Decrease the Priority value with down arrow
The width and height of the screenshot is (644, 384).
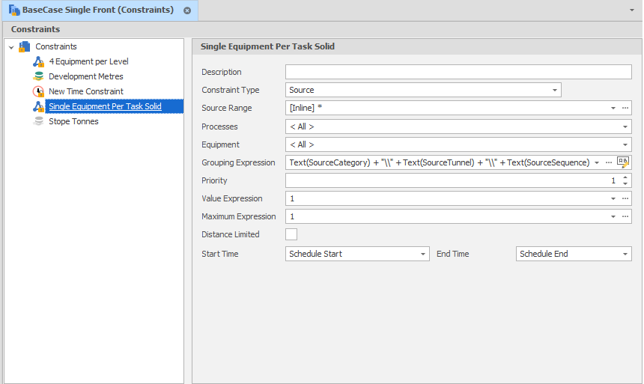pos(625,184)
